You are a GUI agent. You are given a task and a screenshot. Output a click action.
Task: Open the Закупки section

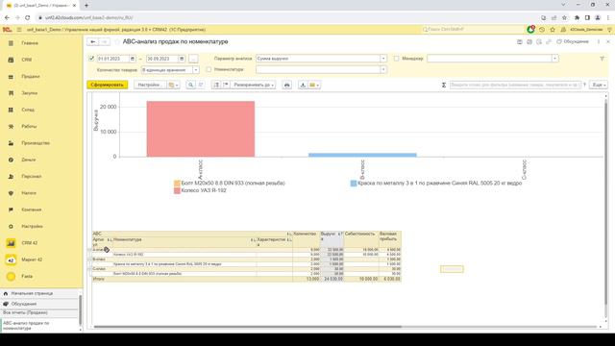(30, 93)
